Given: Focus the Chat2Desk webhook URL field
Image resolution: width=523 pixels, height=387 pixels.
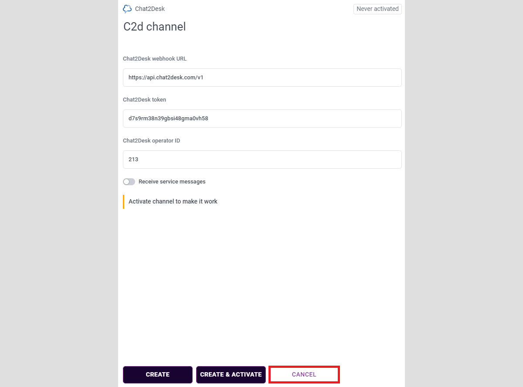Looking at the screenshot, I should coord(262,78).
